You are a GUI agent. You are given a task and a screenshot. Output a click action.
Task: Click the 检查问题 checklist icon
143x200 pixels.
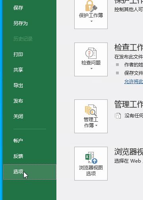click(91, 53)
